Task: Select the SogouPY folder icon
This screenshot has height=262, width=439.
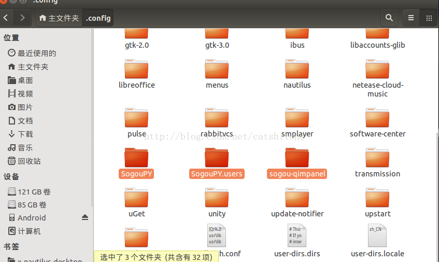Action: (x=136, y=158)
